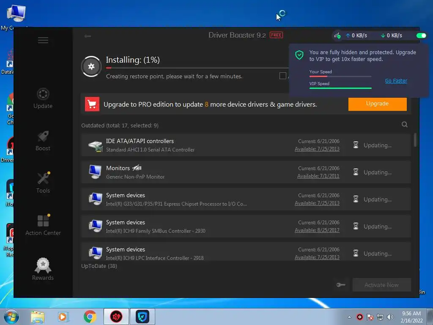Open File Explorer from taskbar

point(38,317)
